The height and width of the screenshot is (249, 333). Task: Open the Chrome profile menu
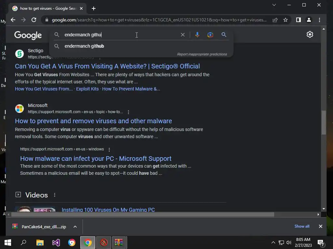309,20
